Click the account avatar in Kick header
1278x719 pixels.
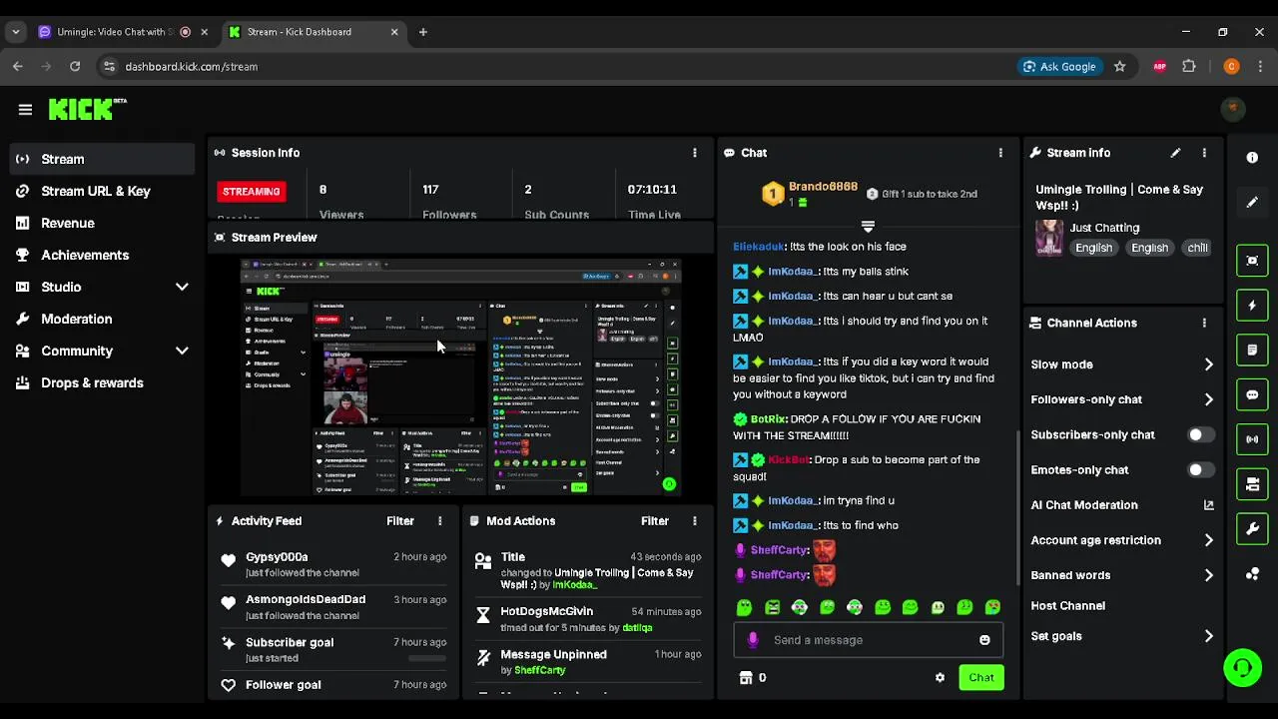[1233, 109]
